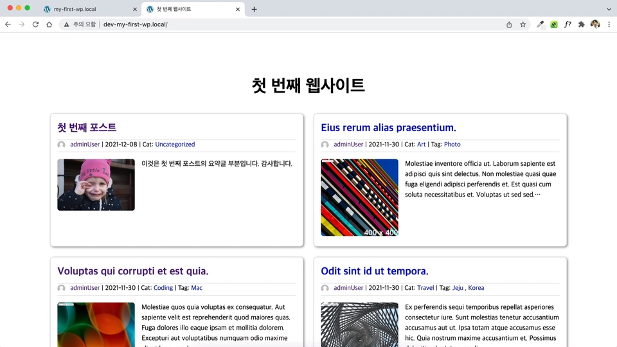
Task: Expand the tab search chevron
Action: (x=609, y=9)
